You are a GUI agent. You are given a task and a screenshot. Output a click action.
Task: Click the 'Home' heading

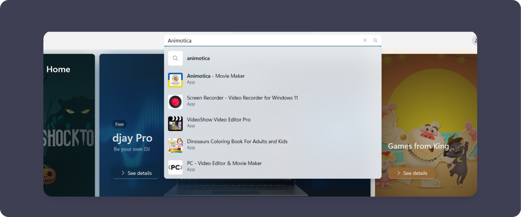click(58, 69)
